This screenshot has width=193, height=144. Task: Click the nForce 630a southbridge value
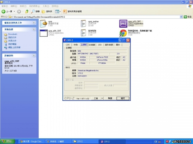tap(102, 60)
